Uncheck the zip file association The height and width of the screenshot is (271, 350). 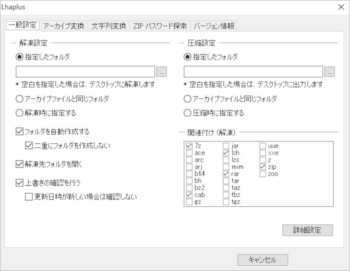point(262,167)
